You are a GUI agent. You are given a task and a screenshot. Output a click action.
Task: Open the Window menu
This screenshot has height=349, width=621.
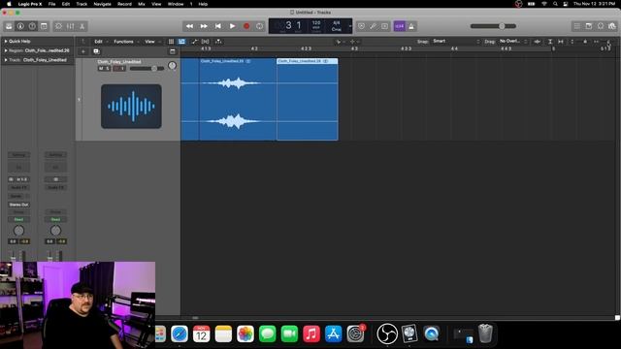click(176, 4)
